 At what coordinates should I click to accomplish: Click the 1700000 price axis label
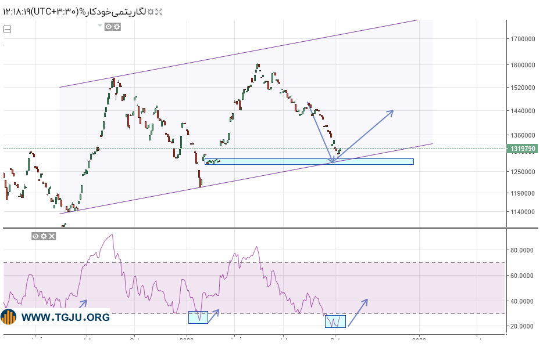523,39
